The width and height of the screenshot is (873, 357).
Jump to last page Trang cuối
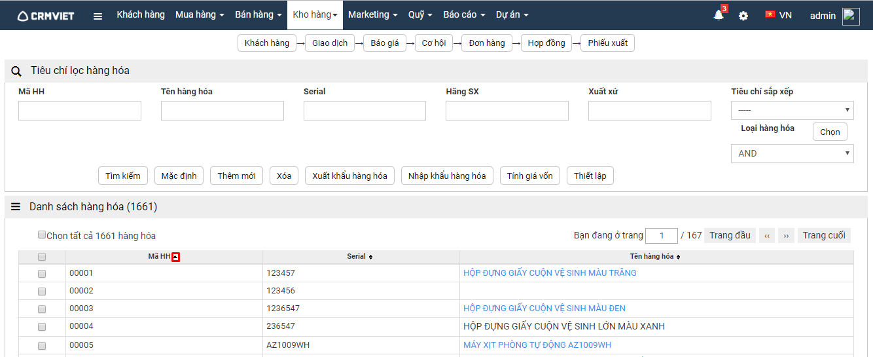point(824,236)
